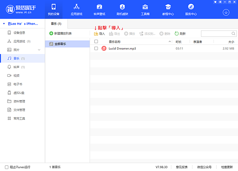Expand the 照片 photos chevron
Image resolution: width=238 pixels, height=171 pixels.
[39, 50]
